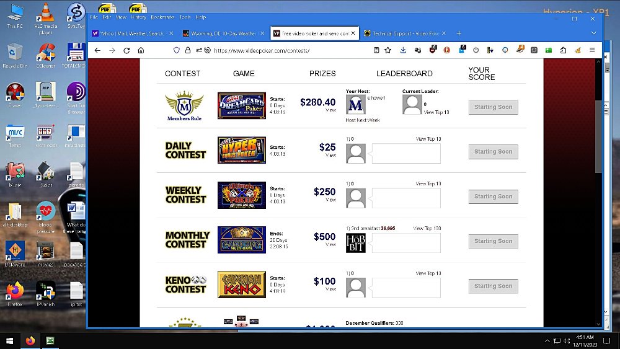Viewport: 620px width, 349px height.
Task: Launch Excel from the Windows taskbar
Action: [x=49, y=340]
